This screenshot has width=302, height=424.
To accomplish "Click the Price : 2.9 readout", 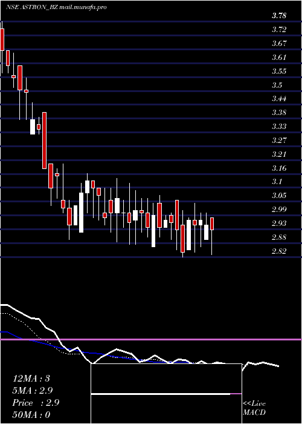I will click(x=36, y=403).
